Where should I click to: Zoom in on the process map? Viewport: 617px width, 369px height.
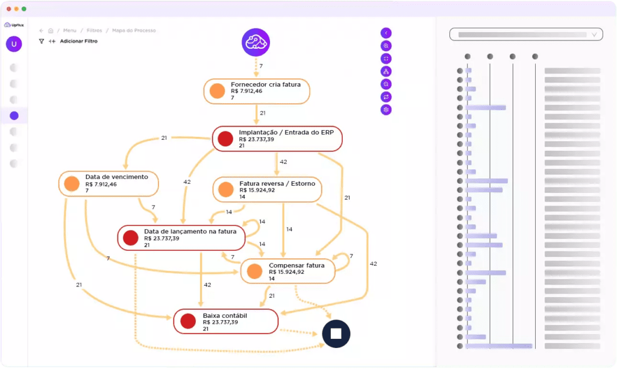point(386,46)
